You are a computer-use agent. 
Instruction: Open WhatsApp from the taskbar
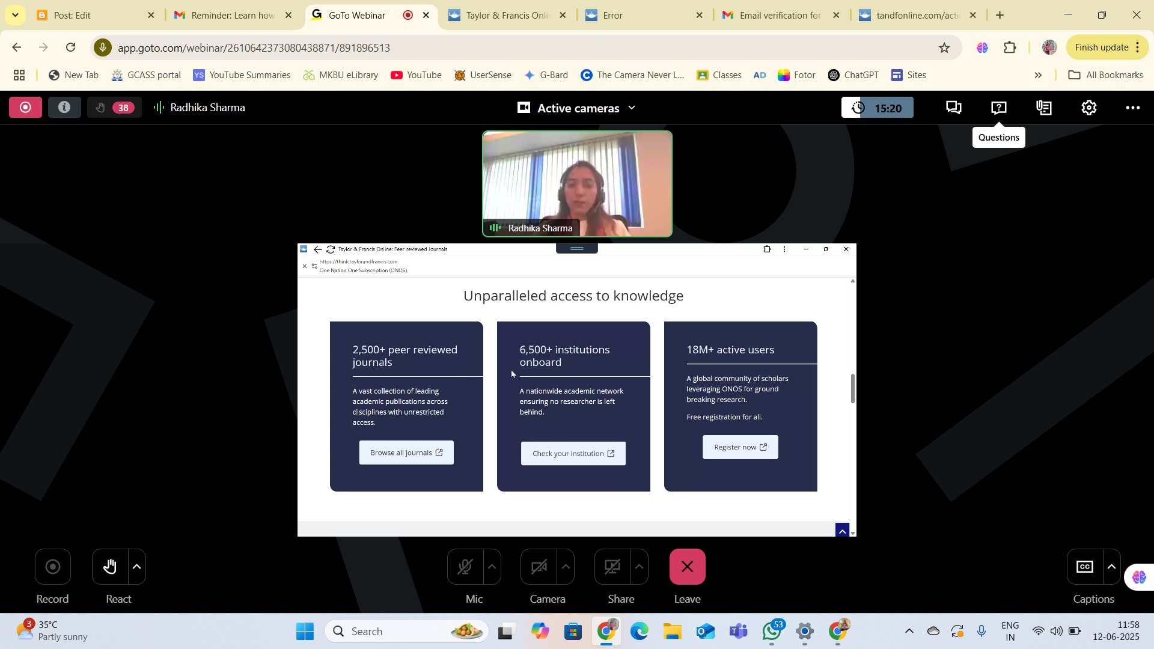point(772,632)
